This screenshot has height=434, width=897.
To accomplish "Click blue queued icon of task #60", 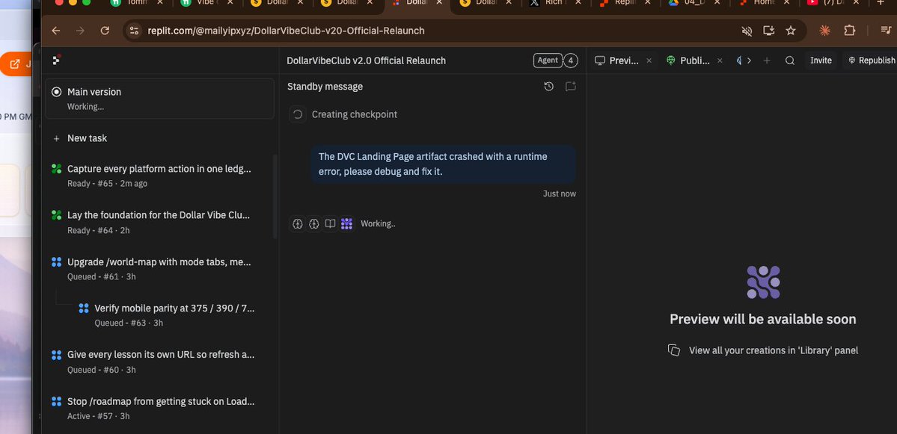I will 56,355.
